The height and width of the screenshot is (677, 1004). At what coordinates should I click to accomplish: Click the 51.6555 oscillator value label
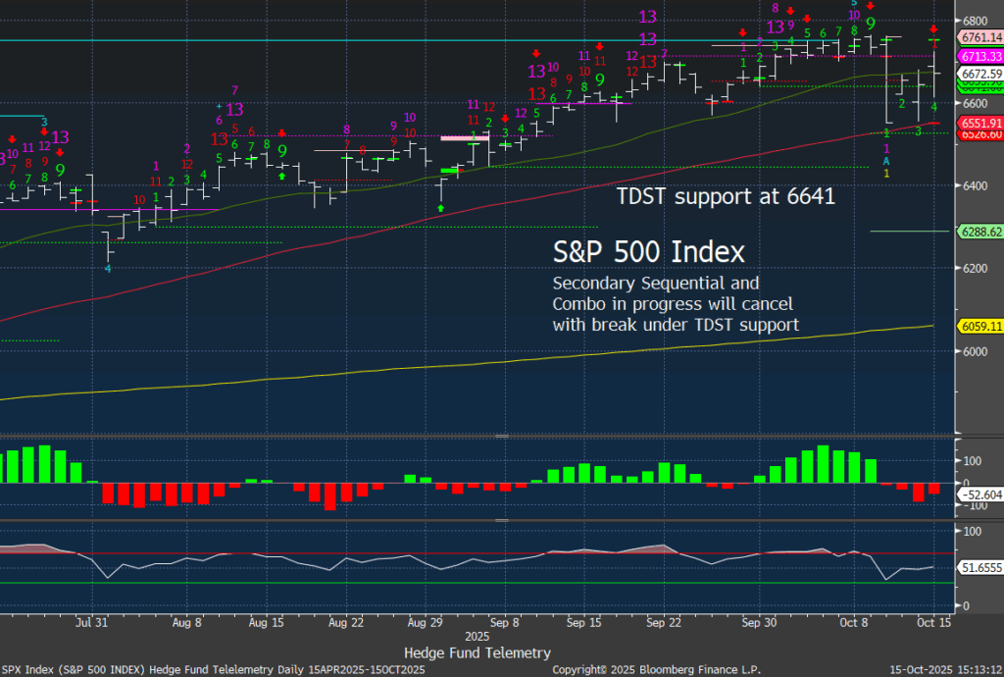(x=980, y=567)
